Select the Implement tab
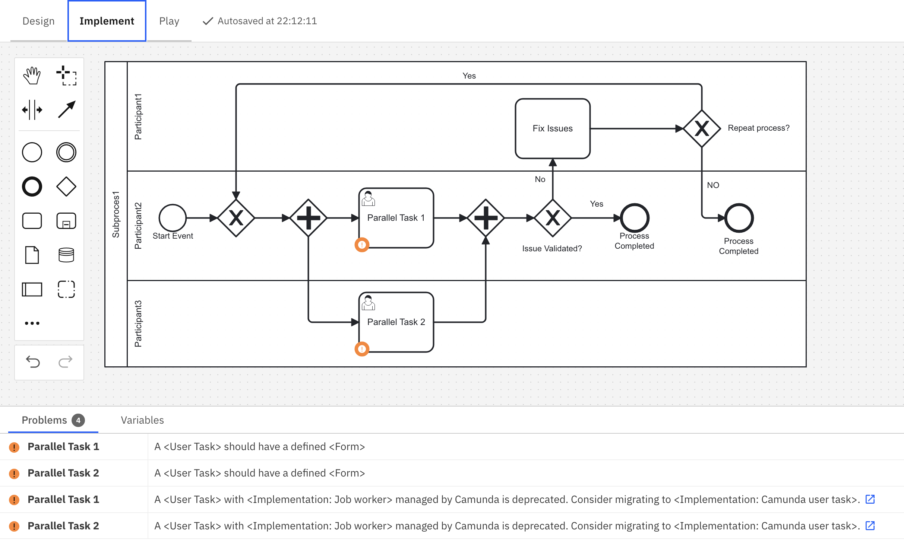Image resolution: width=904 pixels, height=548 pixels. coord(107,21)
